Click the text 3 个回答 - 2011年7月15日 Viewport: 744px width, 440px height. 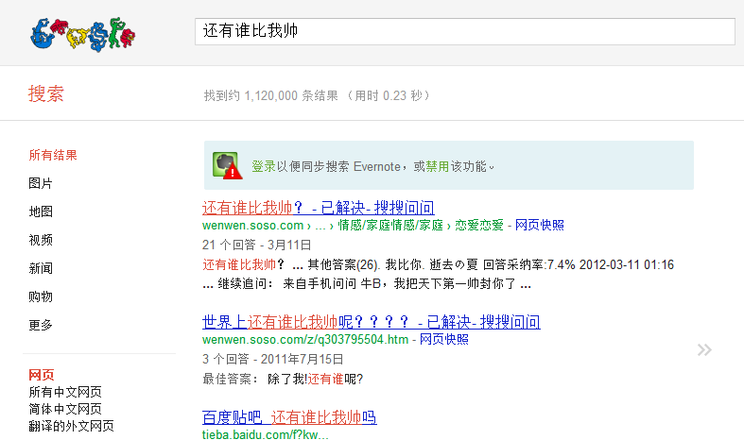point(273,360)
